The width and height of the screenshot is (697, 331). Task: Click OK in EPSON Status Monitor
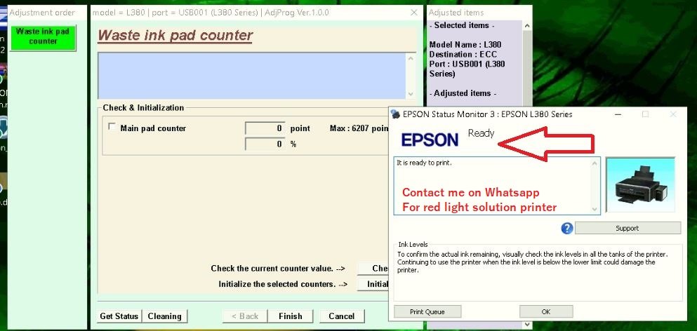click(x=546, y=311)
